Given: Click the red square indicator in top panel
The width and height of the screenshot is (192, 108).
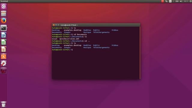Looking at the screenshot, I should (163, 1).
